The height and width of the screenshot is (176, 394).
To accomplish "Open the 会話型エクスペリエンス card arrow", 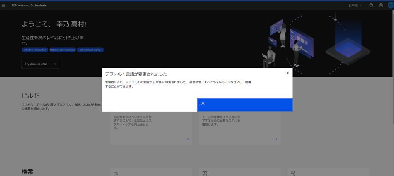I will point(187,139).
